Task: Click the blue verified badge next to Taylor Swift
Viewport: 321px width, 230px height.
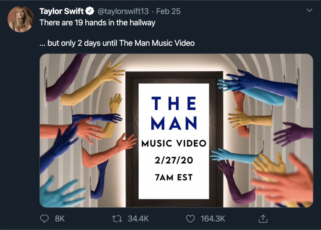Action: [x=89, y=11]
